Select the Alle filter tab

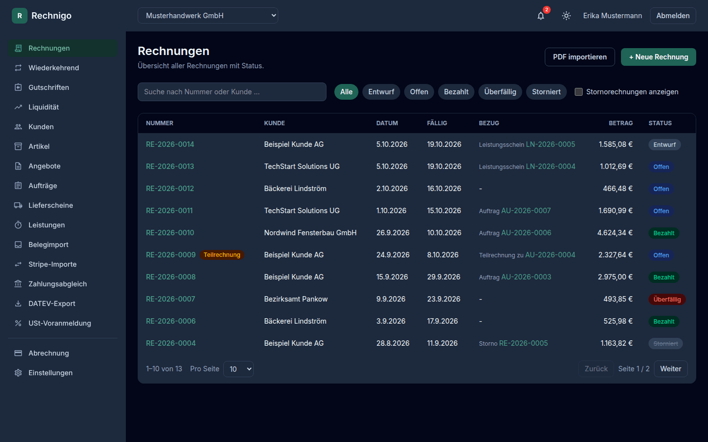(346, 92)
